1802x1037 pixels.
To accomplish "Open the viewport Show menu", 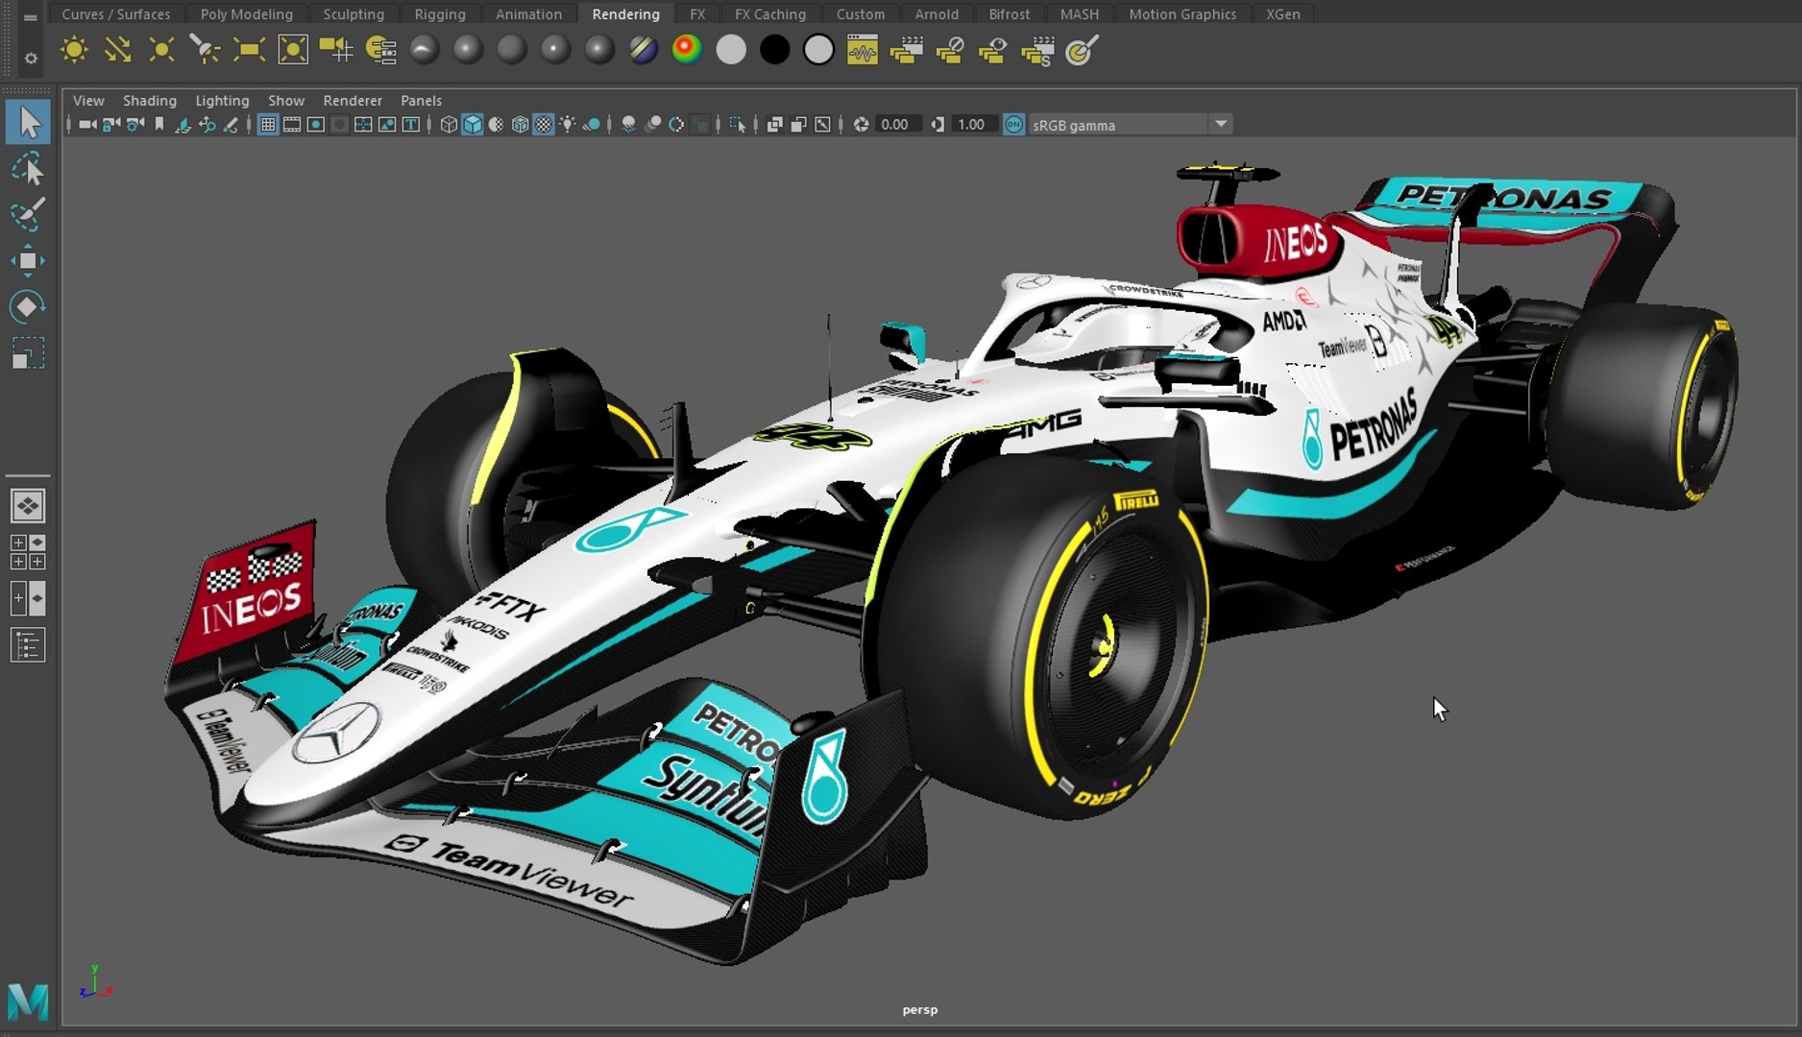I will coord(286,101).
